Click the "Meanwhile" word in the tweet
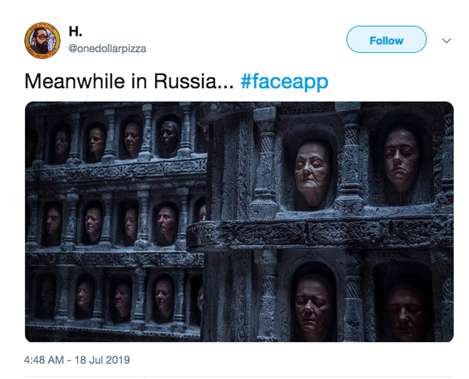This screenshot has width=469, height=379. (x=75, y=81)
